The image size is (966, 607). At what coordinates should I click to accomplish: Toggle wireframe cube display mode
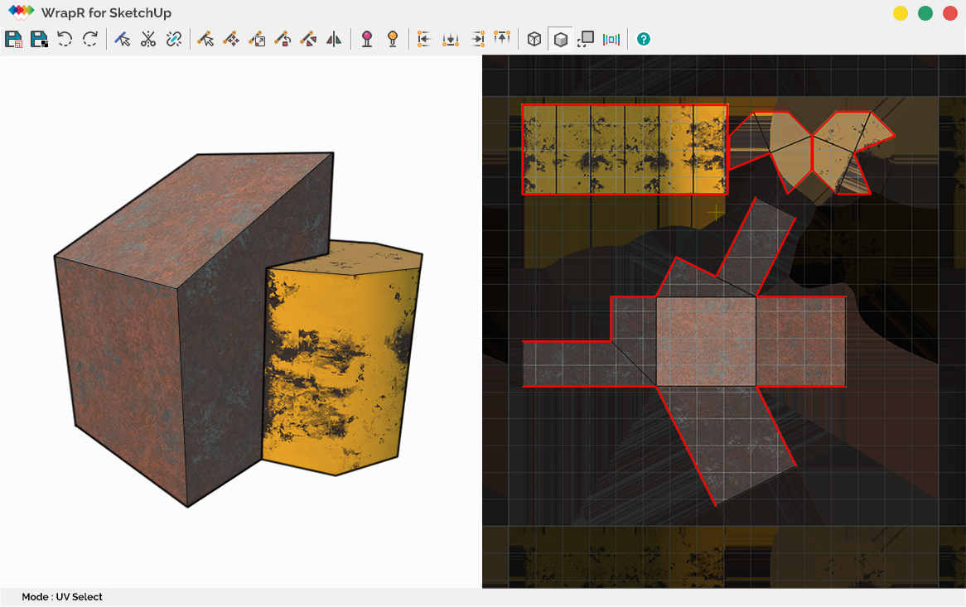coord(534,38)
